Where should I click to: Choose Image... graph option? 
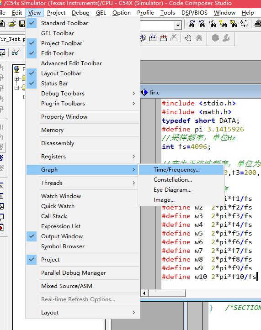(181, 200)
